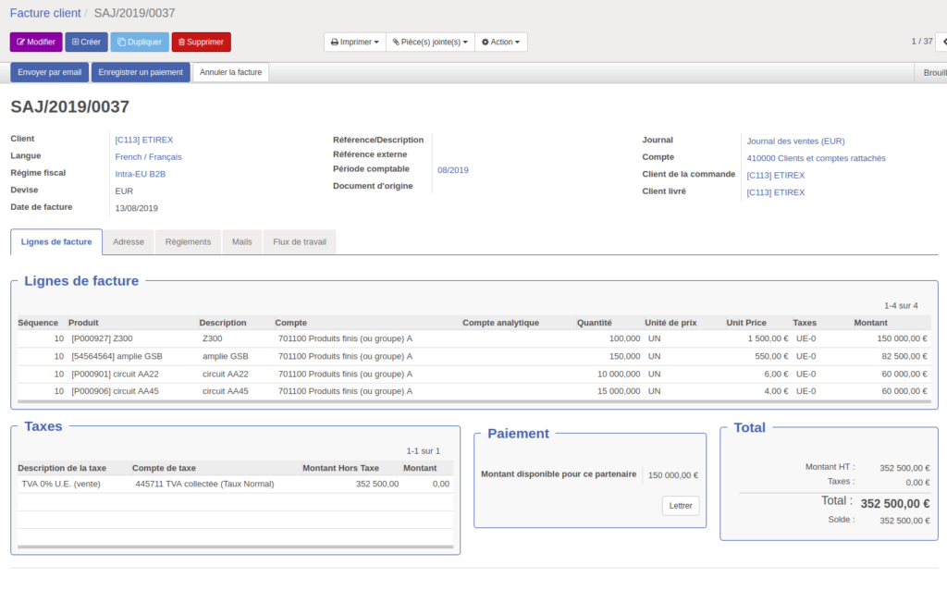This screenshot has height=590, width=947.
Task: Click the red Supprimer button
Action: 201,43
